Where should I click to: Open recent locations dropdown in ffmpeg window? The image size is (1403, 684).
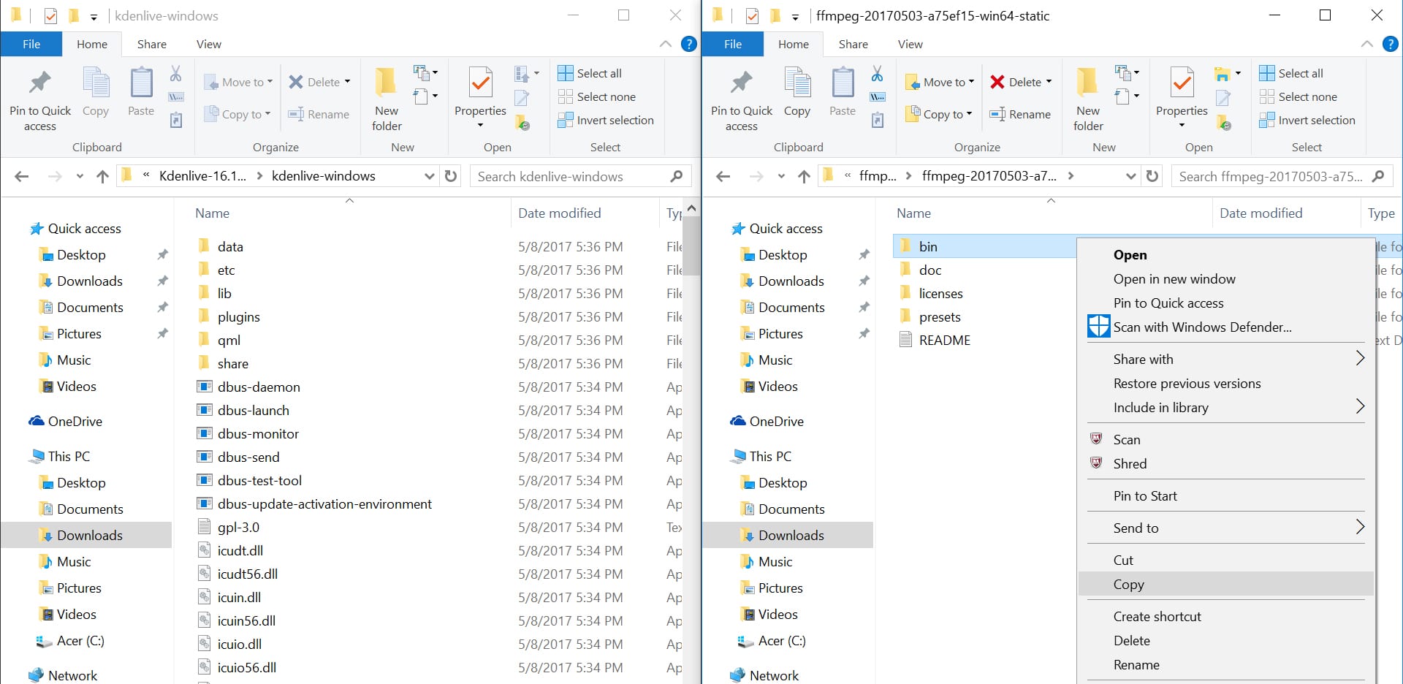781,176
